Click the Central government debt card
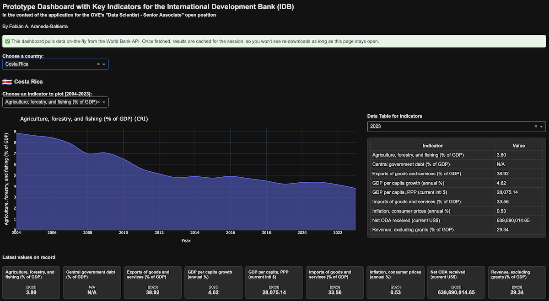Screen dimensions: 549x301 92,282
